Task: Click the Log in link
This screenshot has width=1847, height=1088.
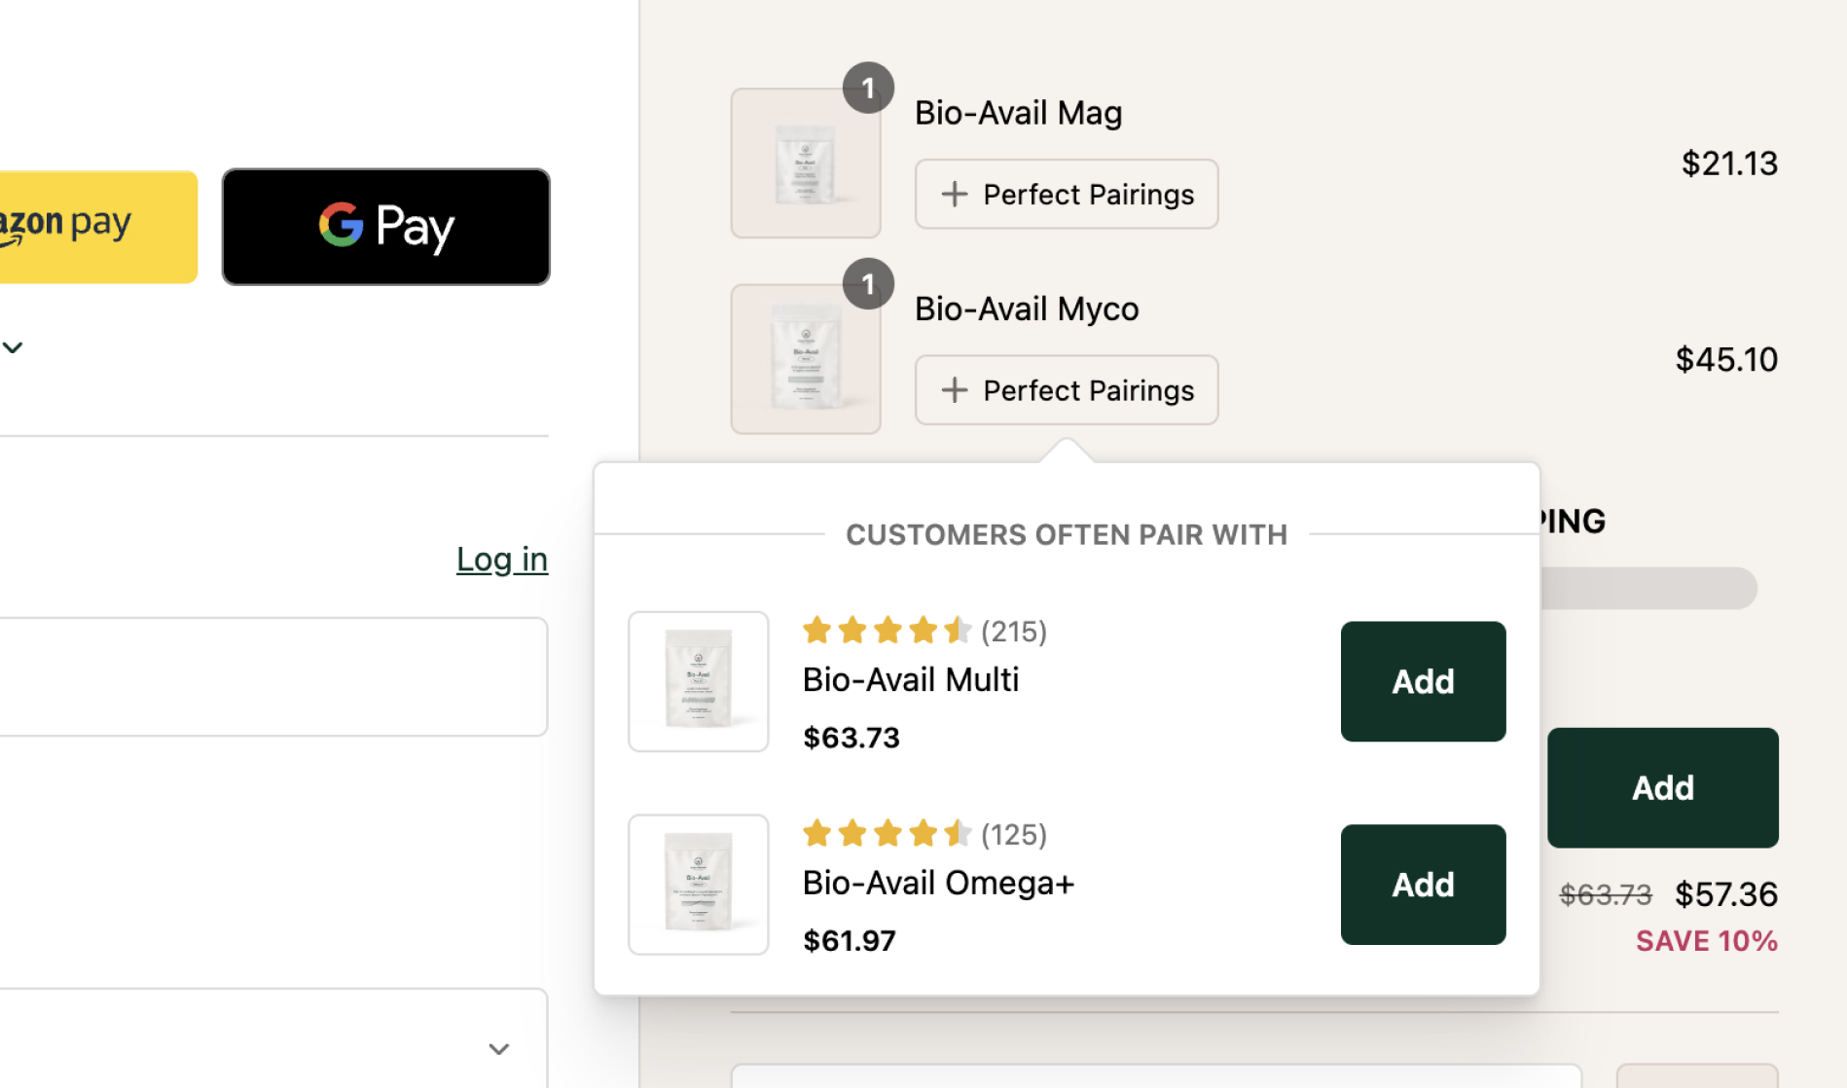Action: (501, 560)
